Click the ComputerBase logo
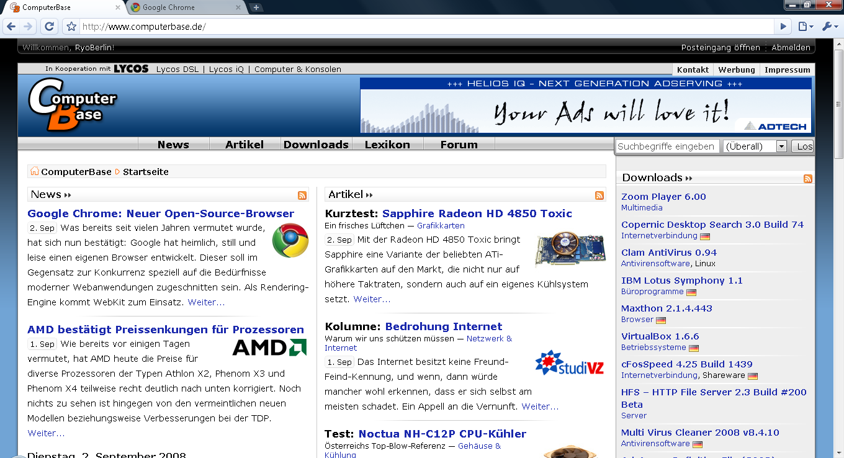 [x=73, y=104]
